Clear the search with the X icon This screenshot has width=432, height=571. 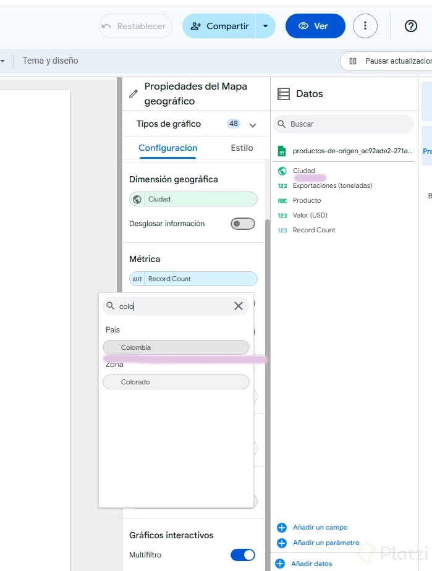(x=239, y=306)
